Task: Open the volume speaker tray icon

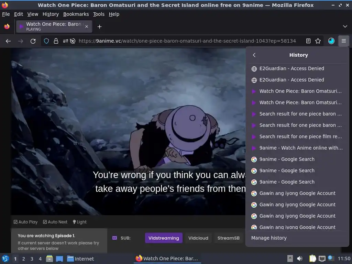Action: (300, 258)
